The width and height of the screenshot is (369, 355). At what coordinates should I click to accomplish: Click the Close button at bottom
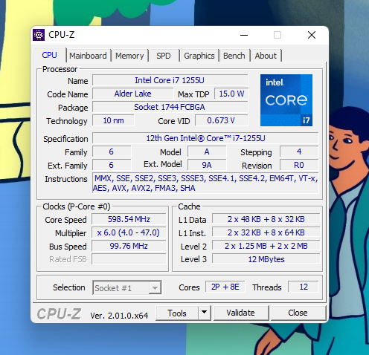click(298, 313)
